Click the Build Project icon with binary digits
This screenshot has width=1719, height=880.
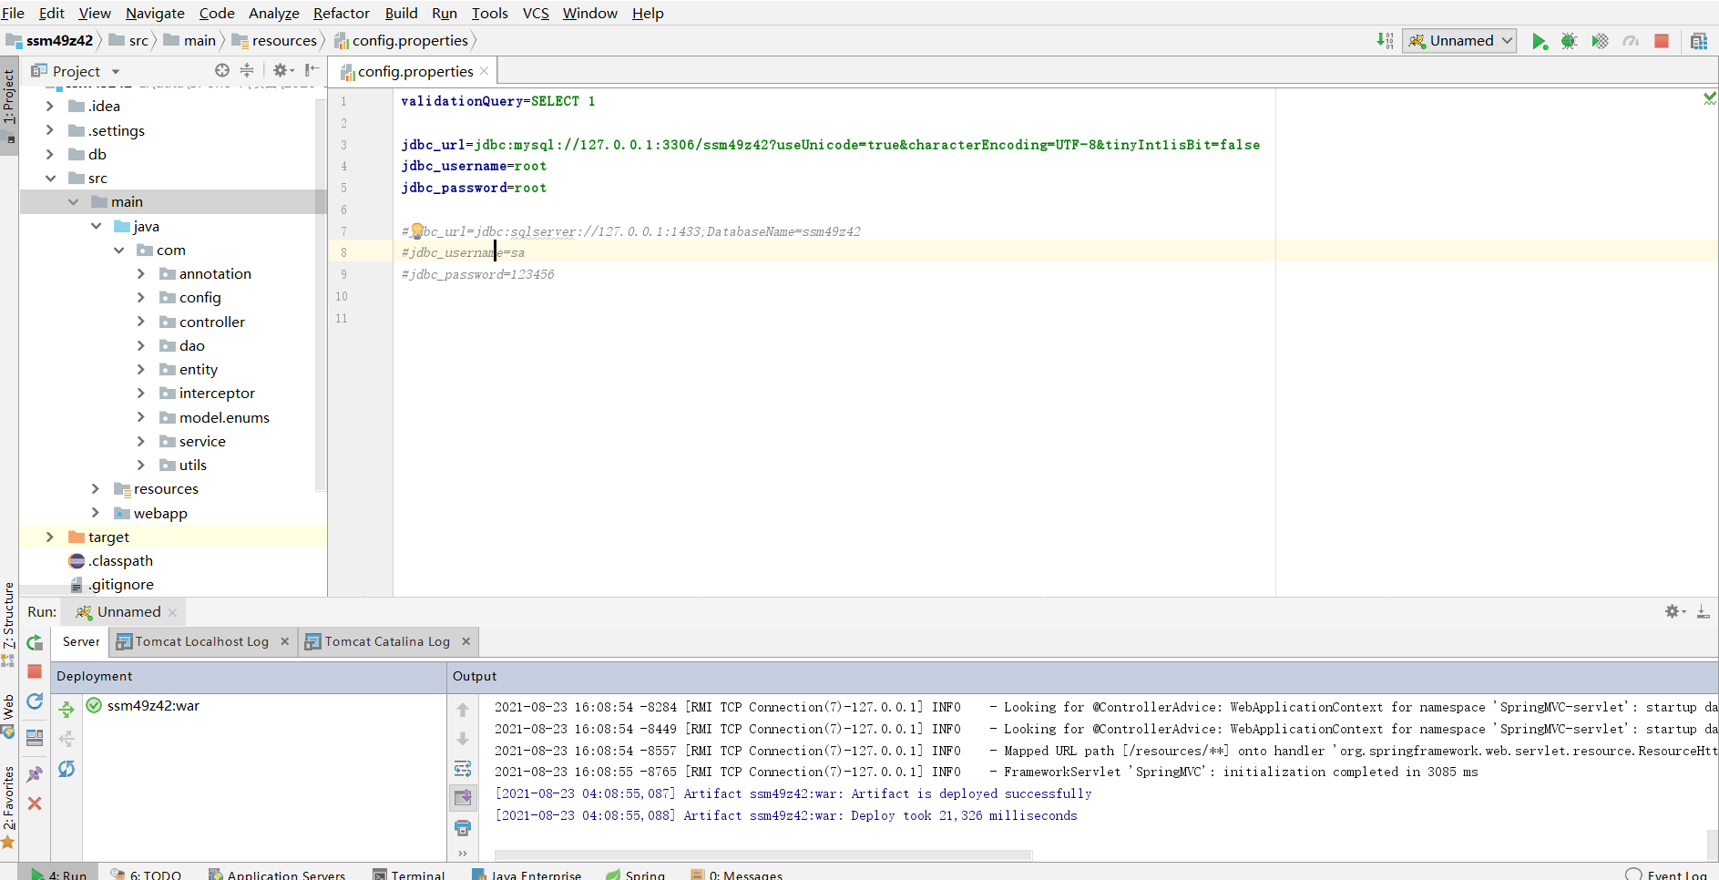point(1385,40)
